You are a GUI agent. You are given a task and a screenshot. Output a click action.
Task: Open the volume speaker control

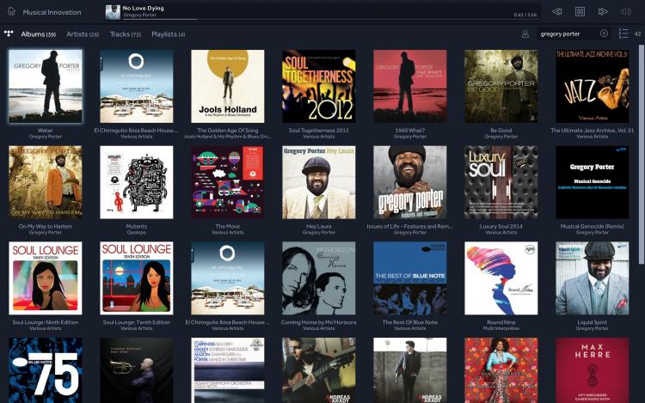626,11
